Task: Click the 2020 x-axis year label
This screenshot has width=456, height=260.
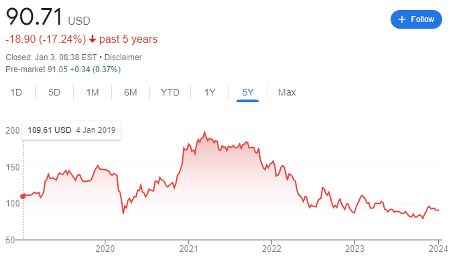Action: pos(105,249)
